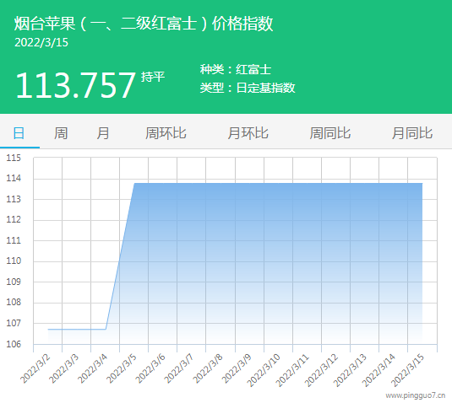Open the 月 monthly tab

tap(103, 133)
